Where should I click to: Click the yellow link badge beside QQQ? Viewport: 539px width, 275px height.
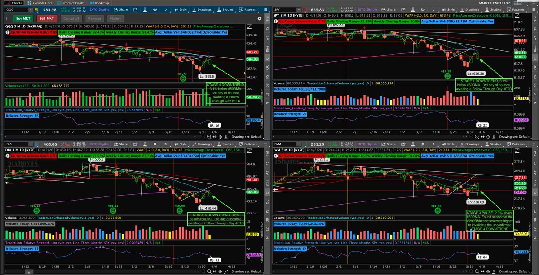coord(36,9)
